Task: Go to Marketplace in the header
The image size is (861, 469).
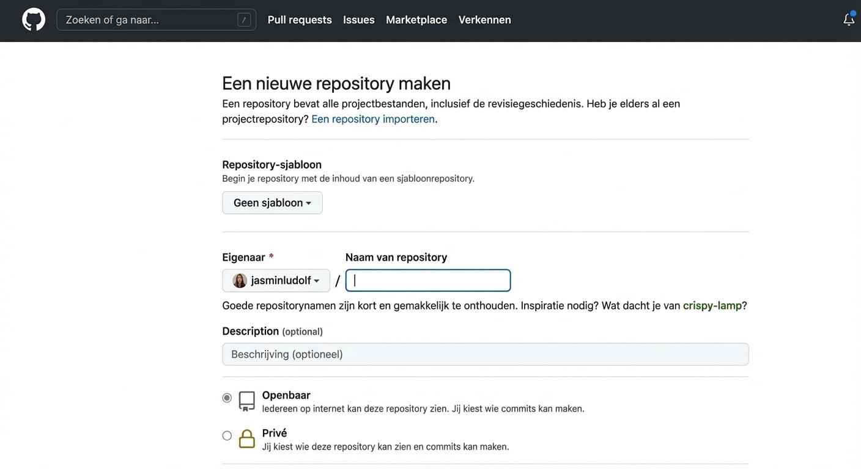Action: 416,20
